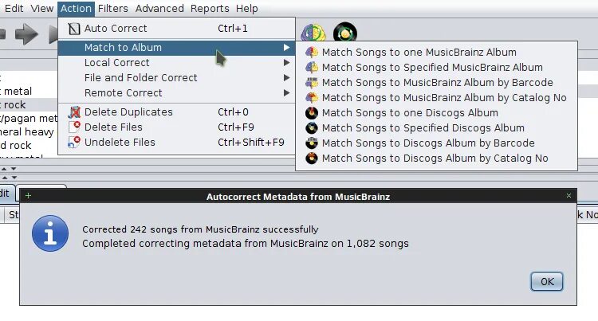Select Match Songs to Specified Discogs Album
The width and height of the screenshot is (598, 321).
tap(423, 128)
